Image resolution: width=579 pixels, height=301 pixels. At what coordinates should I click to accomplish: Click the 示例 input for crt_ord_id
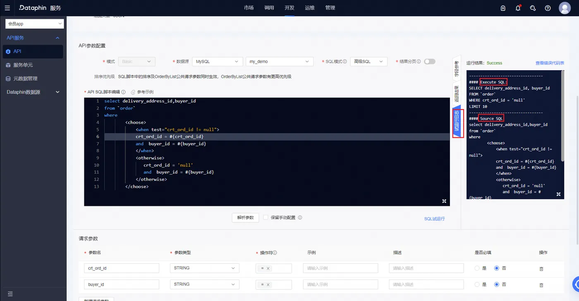[x=340, y=268]
